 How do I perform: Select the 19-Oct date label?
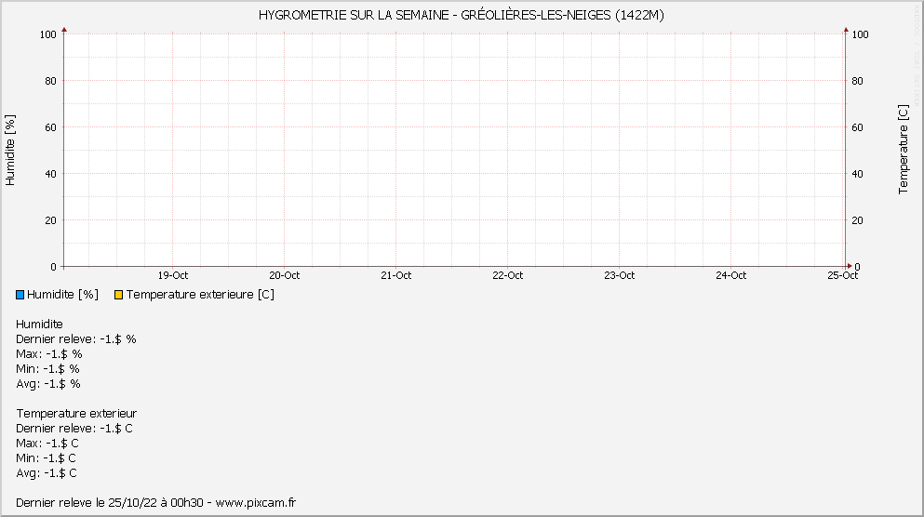point(173,275)
